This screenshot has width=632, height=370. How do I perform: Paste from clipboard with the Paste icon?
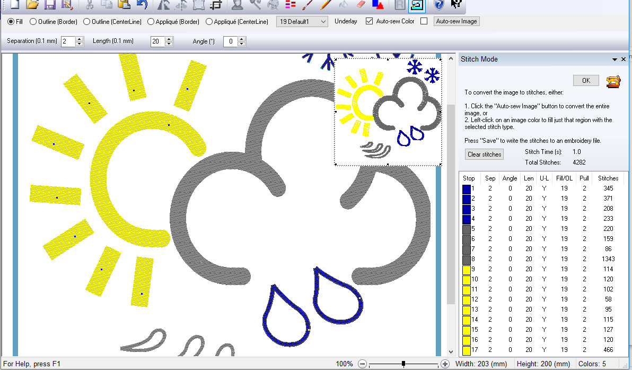(124, 4)
